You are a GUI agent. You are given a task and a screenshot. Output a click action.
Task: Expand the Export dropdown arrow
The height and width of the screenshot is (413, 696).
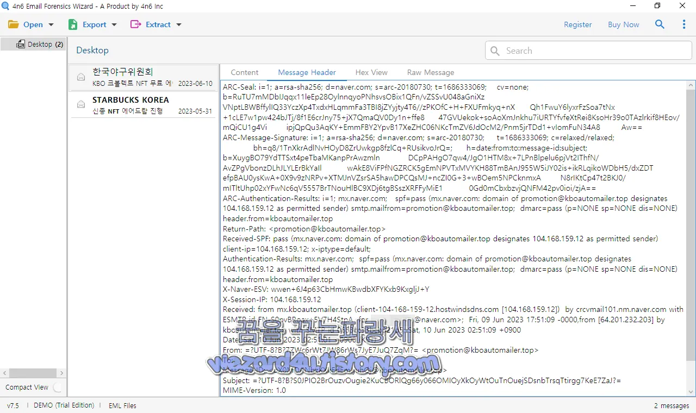tap(114, 24)
